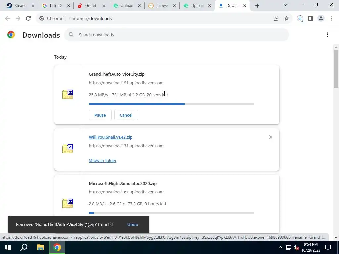Click the Microsoft.Flight.Simulator.2020.zip file icon
This screenshot has width=339, height=254.
(68, 203)
